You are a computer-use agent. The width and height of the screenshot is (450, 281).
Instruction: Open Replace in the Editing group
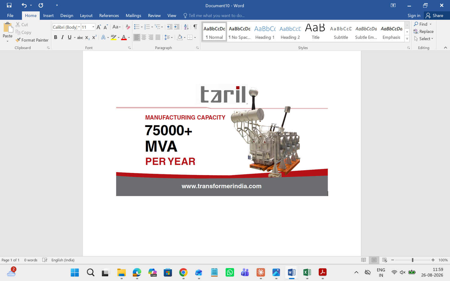(423, 31)
